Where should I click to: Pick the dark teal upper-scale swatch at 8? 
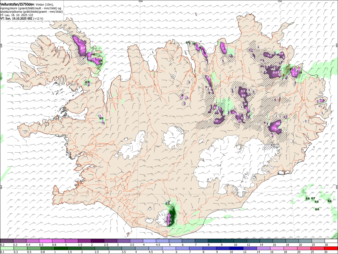pyautogui.click(x=214, y=241)
